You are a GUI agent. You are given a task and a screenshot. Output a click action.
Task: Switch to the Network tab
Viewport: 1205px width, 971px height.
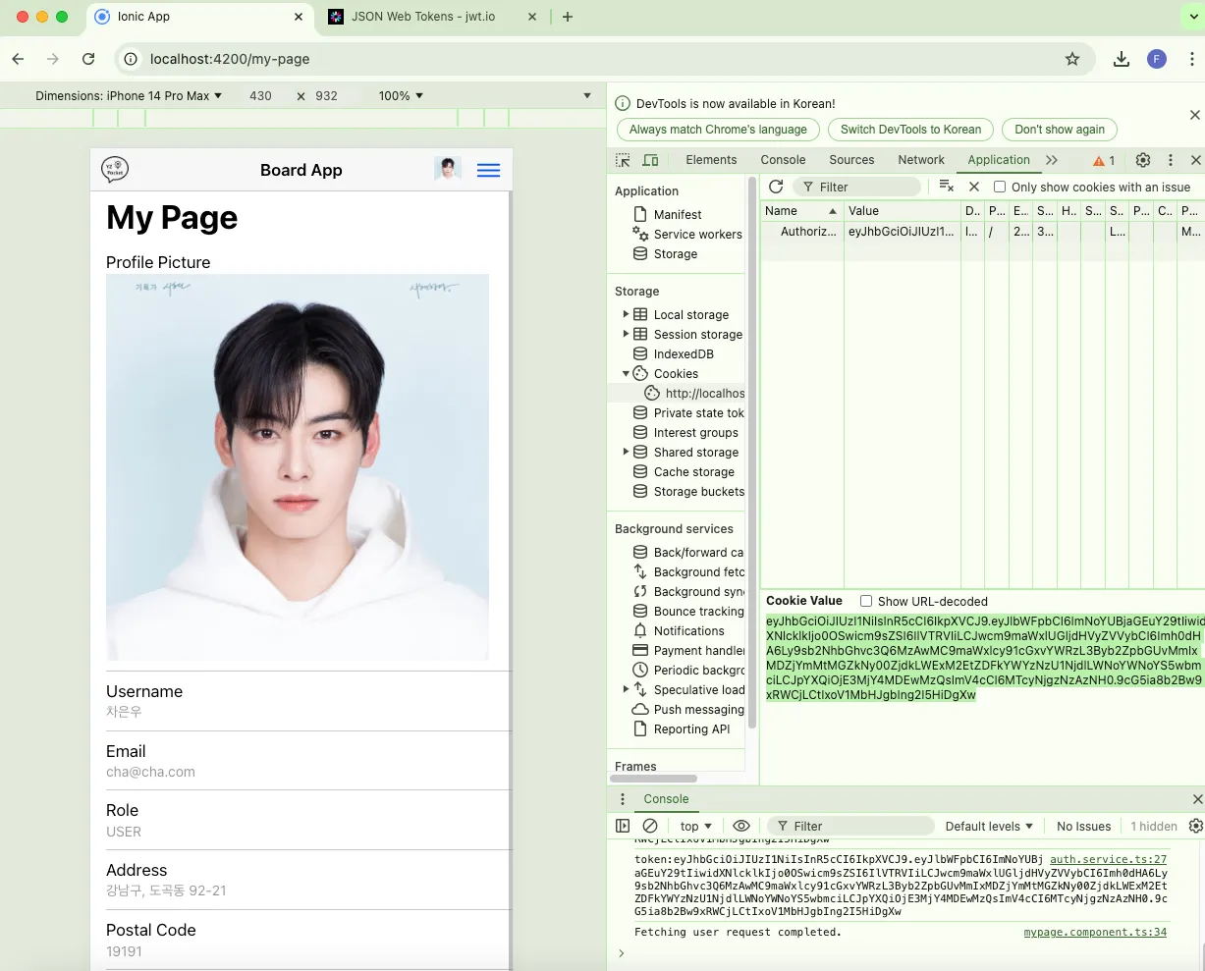(x=920, y=160)
